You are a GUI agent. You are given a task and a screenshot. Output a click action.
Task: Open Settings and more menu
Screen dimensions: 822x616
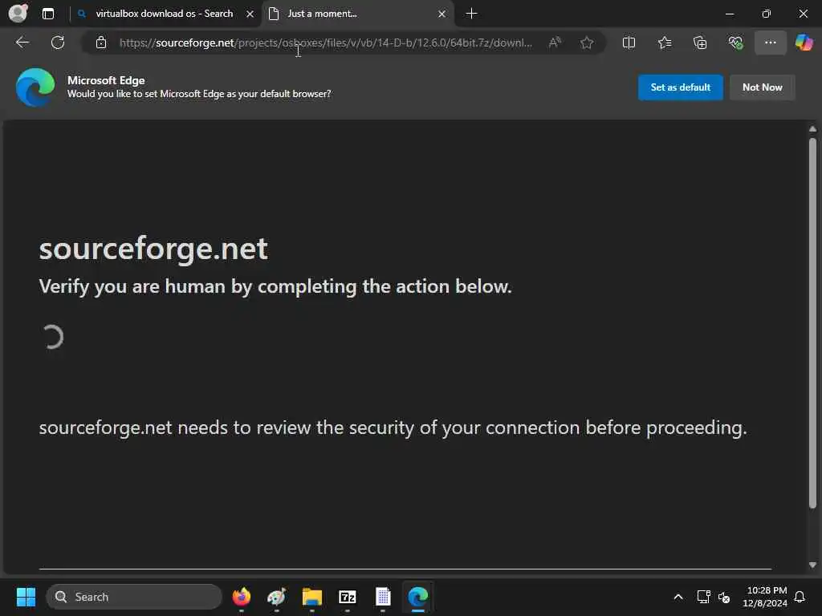tap(770, 43)
